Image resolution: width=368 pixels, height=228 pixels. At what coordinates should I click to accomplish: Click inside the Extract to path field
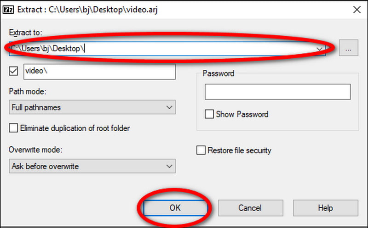tap(184, 48)
